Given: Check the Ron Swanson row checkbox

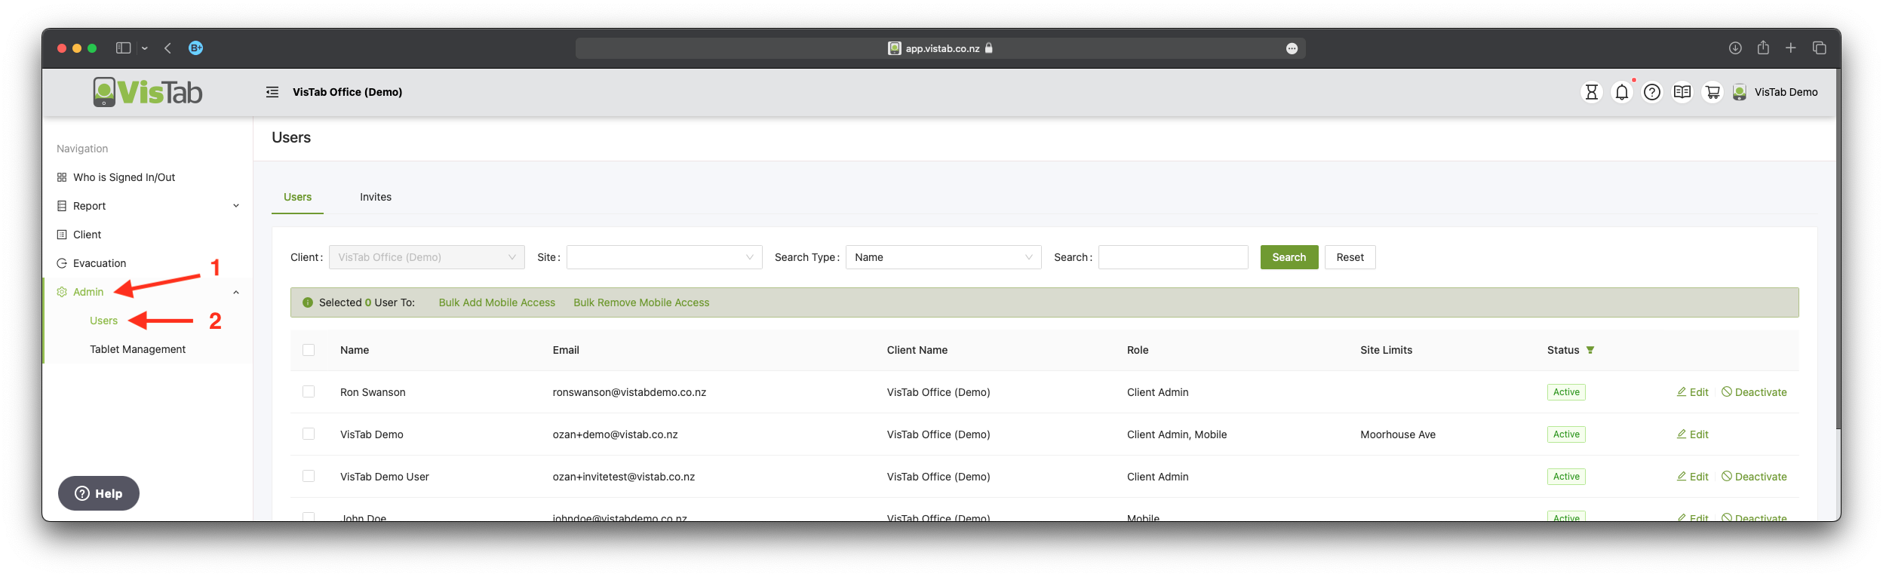Looking at the screenshot, I should click(309, 391).
